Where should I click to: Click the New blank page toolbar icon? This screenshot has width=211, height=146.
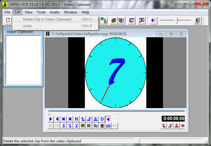tap(8, 20)
